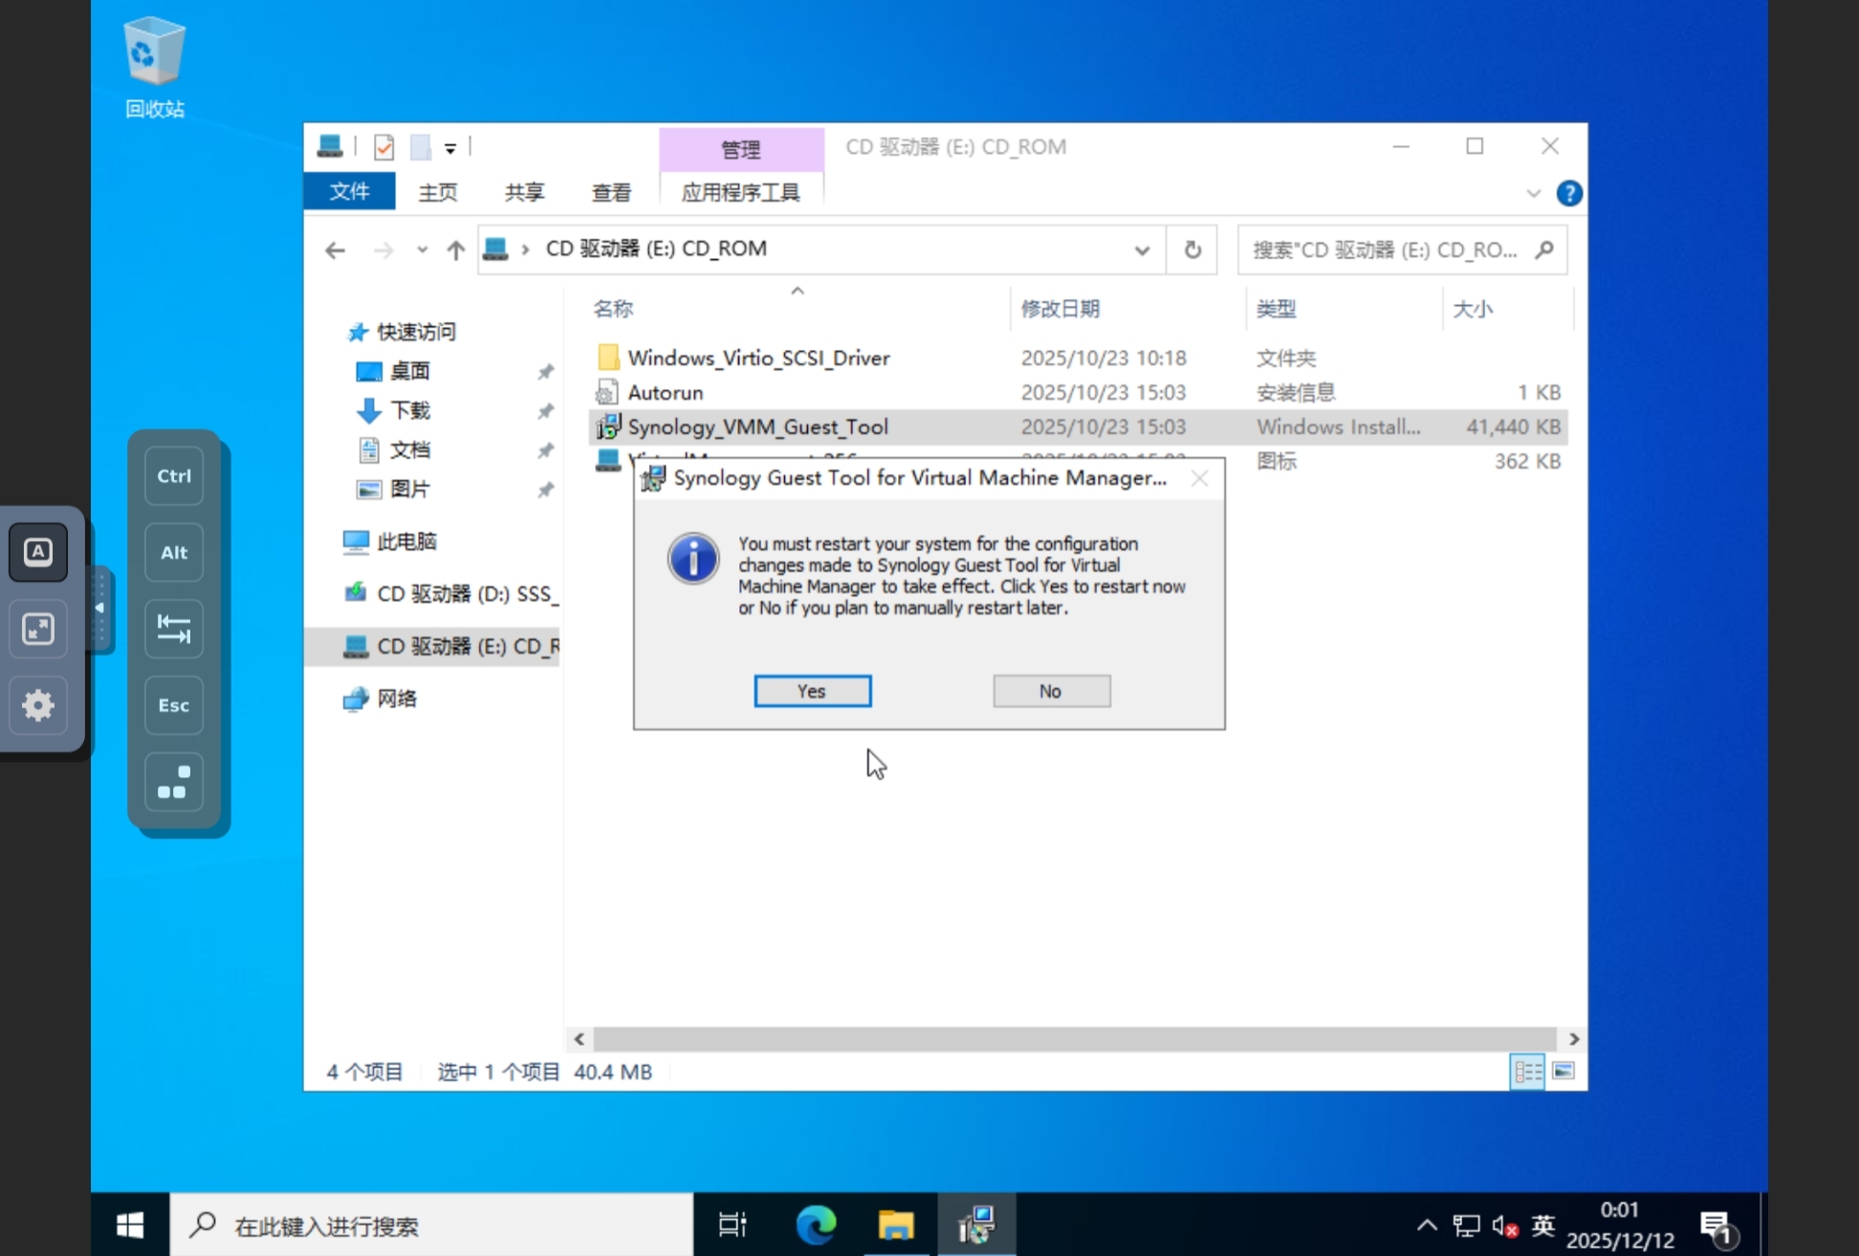
Task: Open the 文件 menu tab
Action: pyautogui.click(x=349, y=191)
